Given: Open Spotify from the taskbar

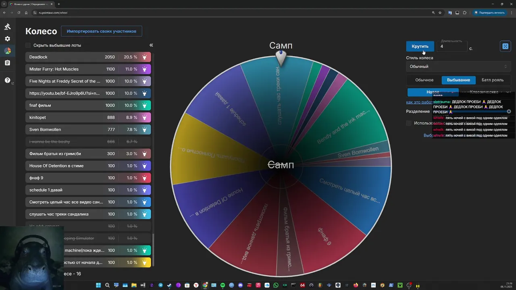Looking at the screenshot, I should pos(223,285).
